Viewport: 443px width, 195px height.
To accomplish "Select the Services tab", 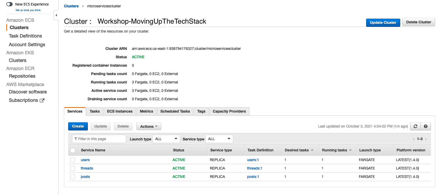I will pyautogui.click(x=75, y=111).
